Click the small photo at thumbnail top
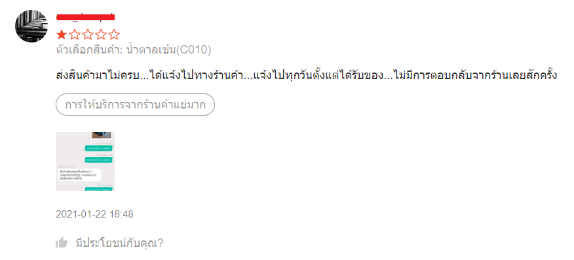The width and height of the screenshot is (574, 260). 101,135
